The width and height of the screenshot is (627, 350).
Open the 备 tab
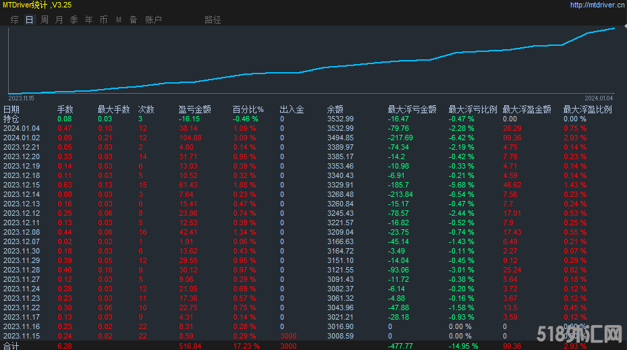click(x=133, y=20)
